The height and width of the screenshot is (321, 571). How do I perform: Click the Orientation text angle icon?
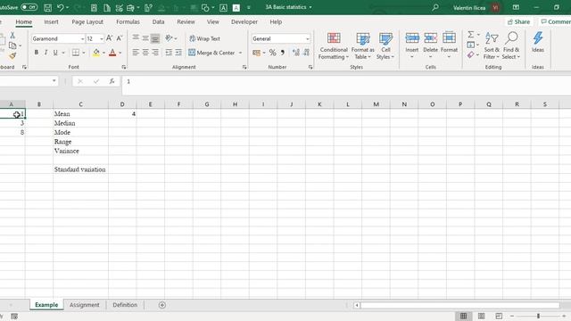[x=169, y=37]
